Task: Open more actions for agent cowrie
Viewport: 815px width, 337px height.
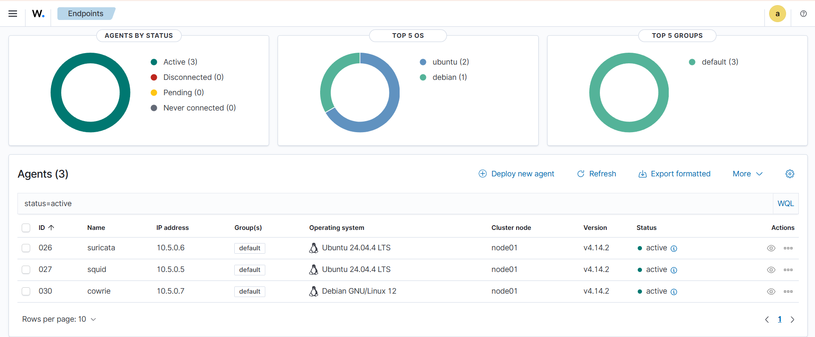Action: (x=788, y=292)
